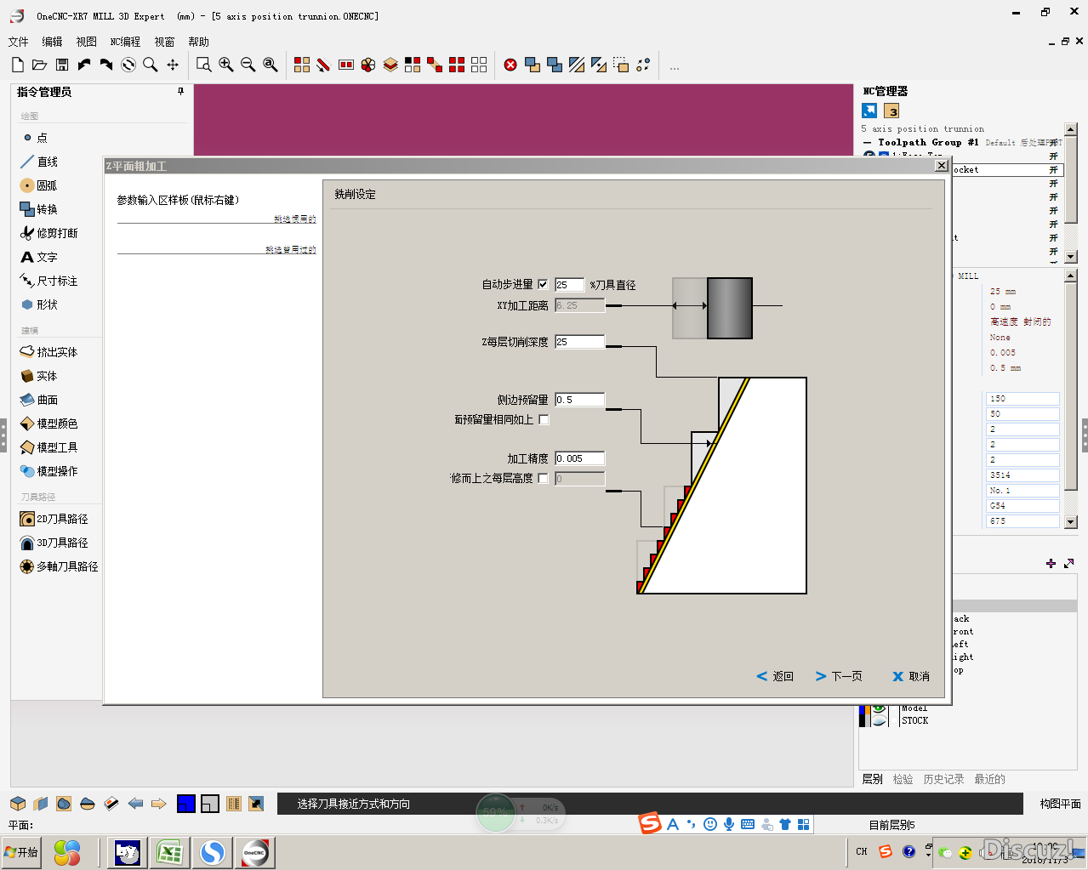
Task: Go to previous view with the left arrow
Action: [135, 803]
